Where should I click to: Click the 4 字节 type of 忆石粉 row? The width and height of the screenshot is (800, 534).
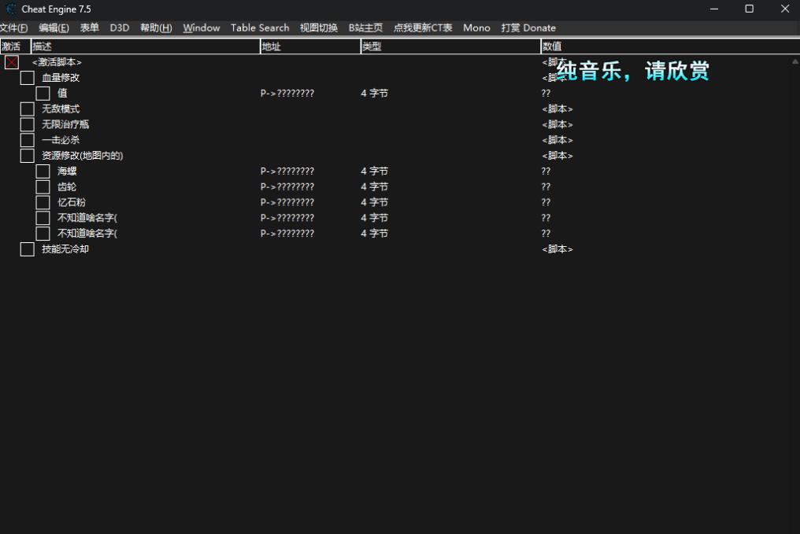375,202
